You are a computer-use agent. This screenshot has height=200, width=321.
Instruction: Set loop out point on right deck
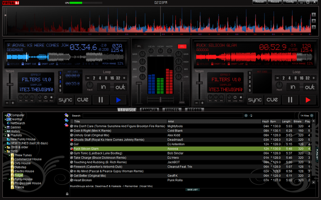click(310, 87)
